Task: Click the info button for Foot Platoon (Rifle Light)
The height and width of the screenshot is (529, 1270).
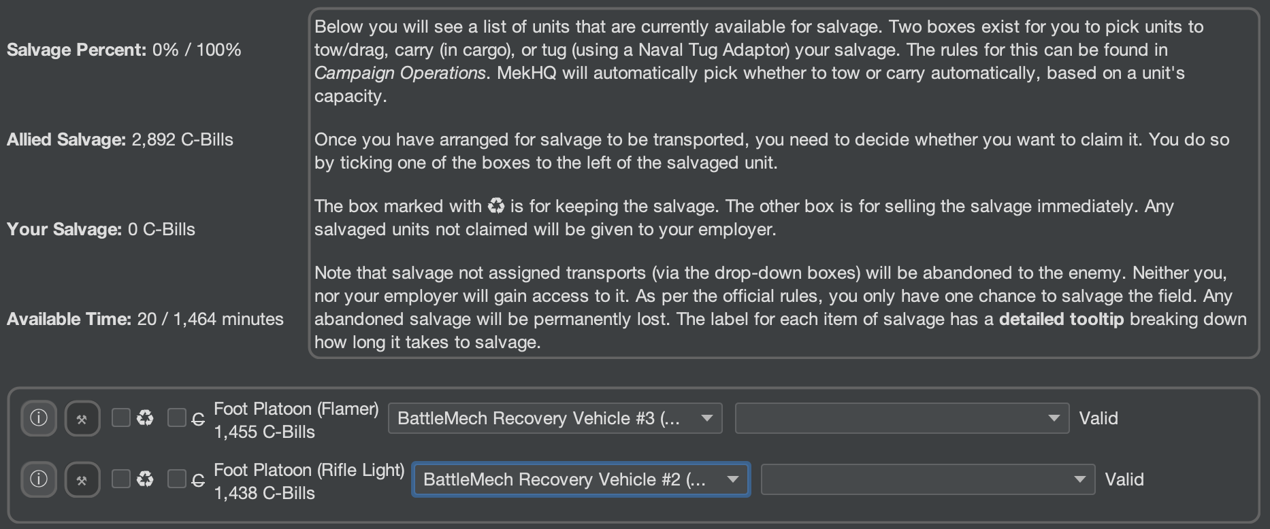Action: pos(39,479)
